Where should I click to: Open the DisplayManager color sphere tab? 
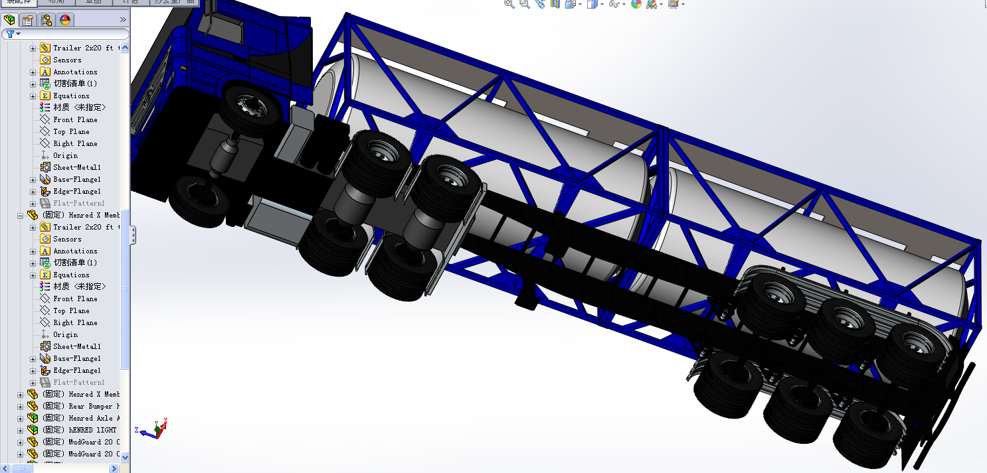pyautogui.click(x=65, y=20)
